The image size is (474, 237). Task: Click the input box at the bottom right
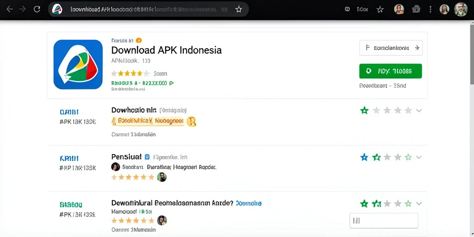[x=384, y=221]
